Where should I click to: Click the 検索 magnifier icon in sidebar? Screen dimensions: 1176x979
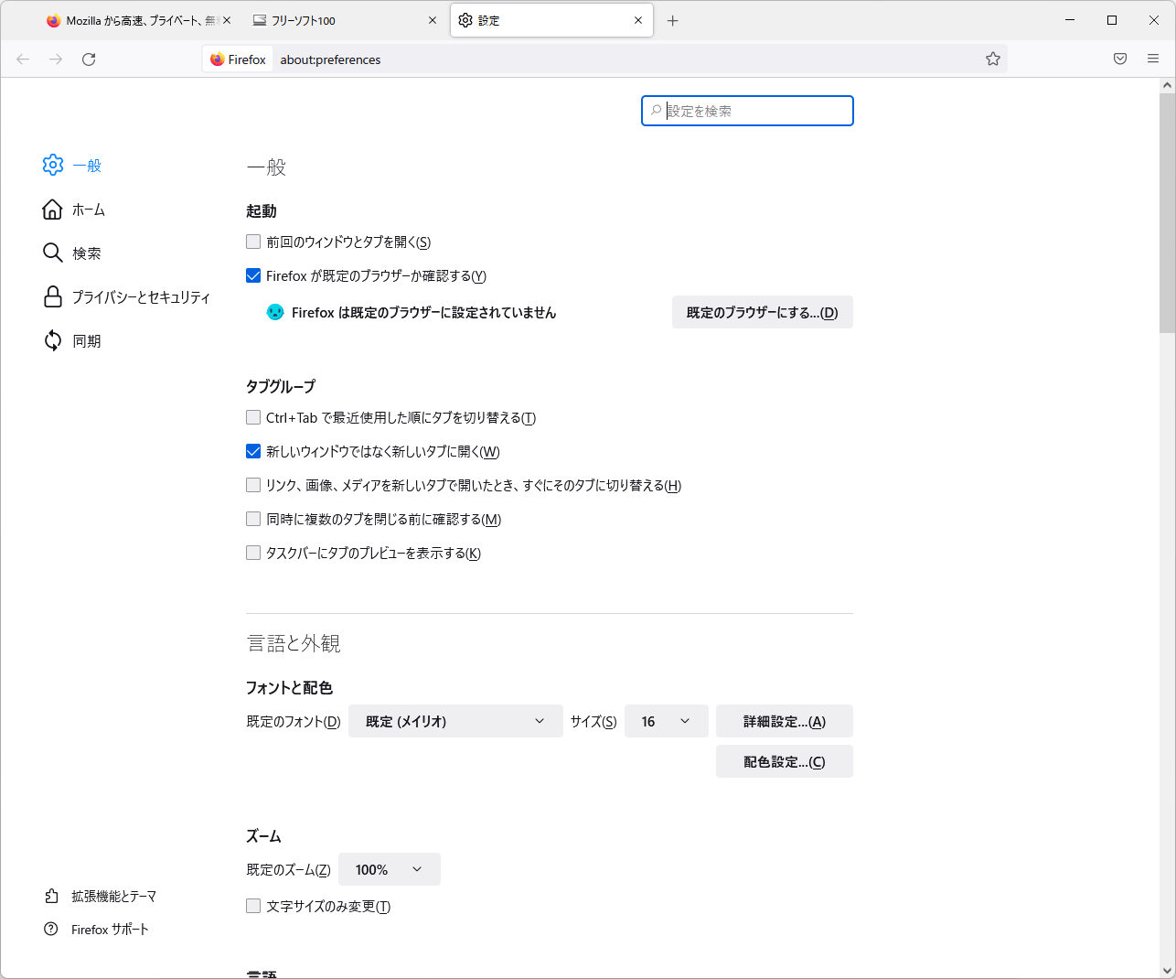53,253
